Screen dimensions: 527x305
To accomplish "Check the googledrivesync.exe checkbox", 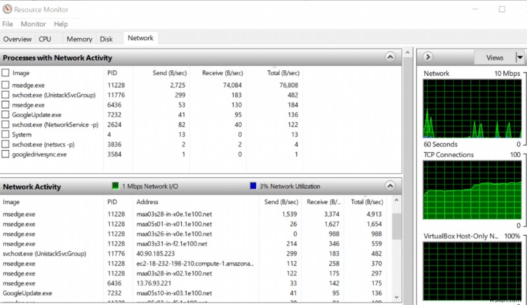I will (5, 154).
